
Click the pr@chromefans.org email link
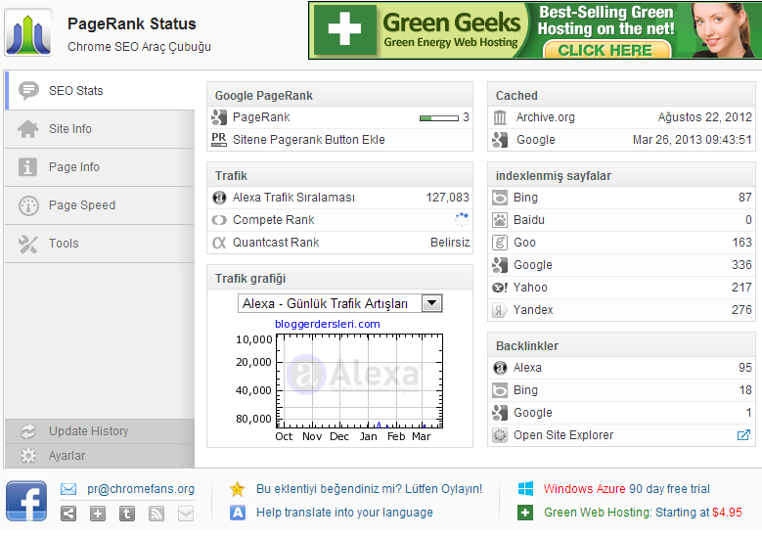coord(141,489)
